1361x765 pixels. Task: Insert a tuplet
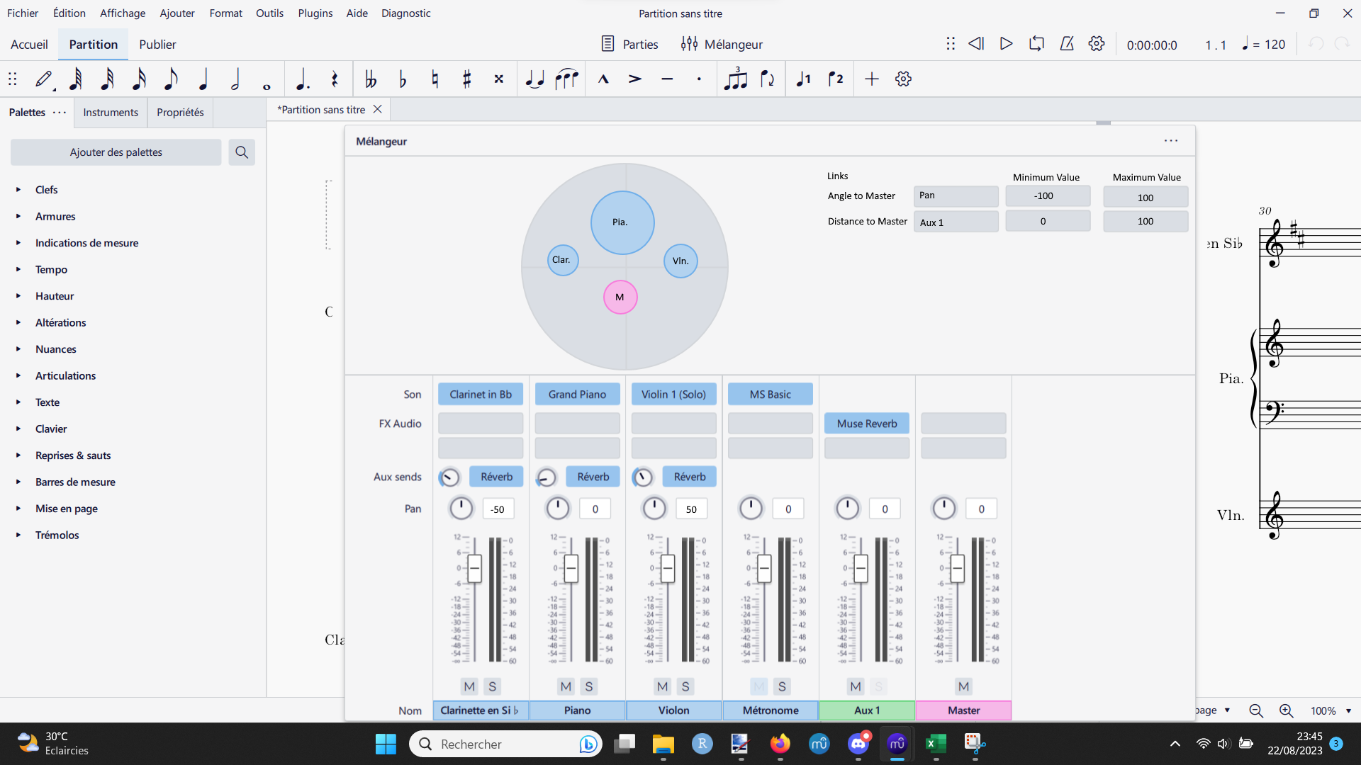coord(736,79)
